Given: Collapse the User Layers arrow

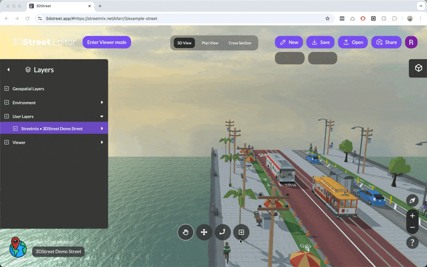Looking at the screenshot, I should (x=102, y=116).
